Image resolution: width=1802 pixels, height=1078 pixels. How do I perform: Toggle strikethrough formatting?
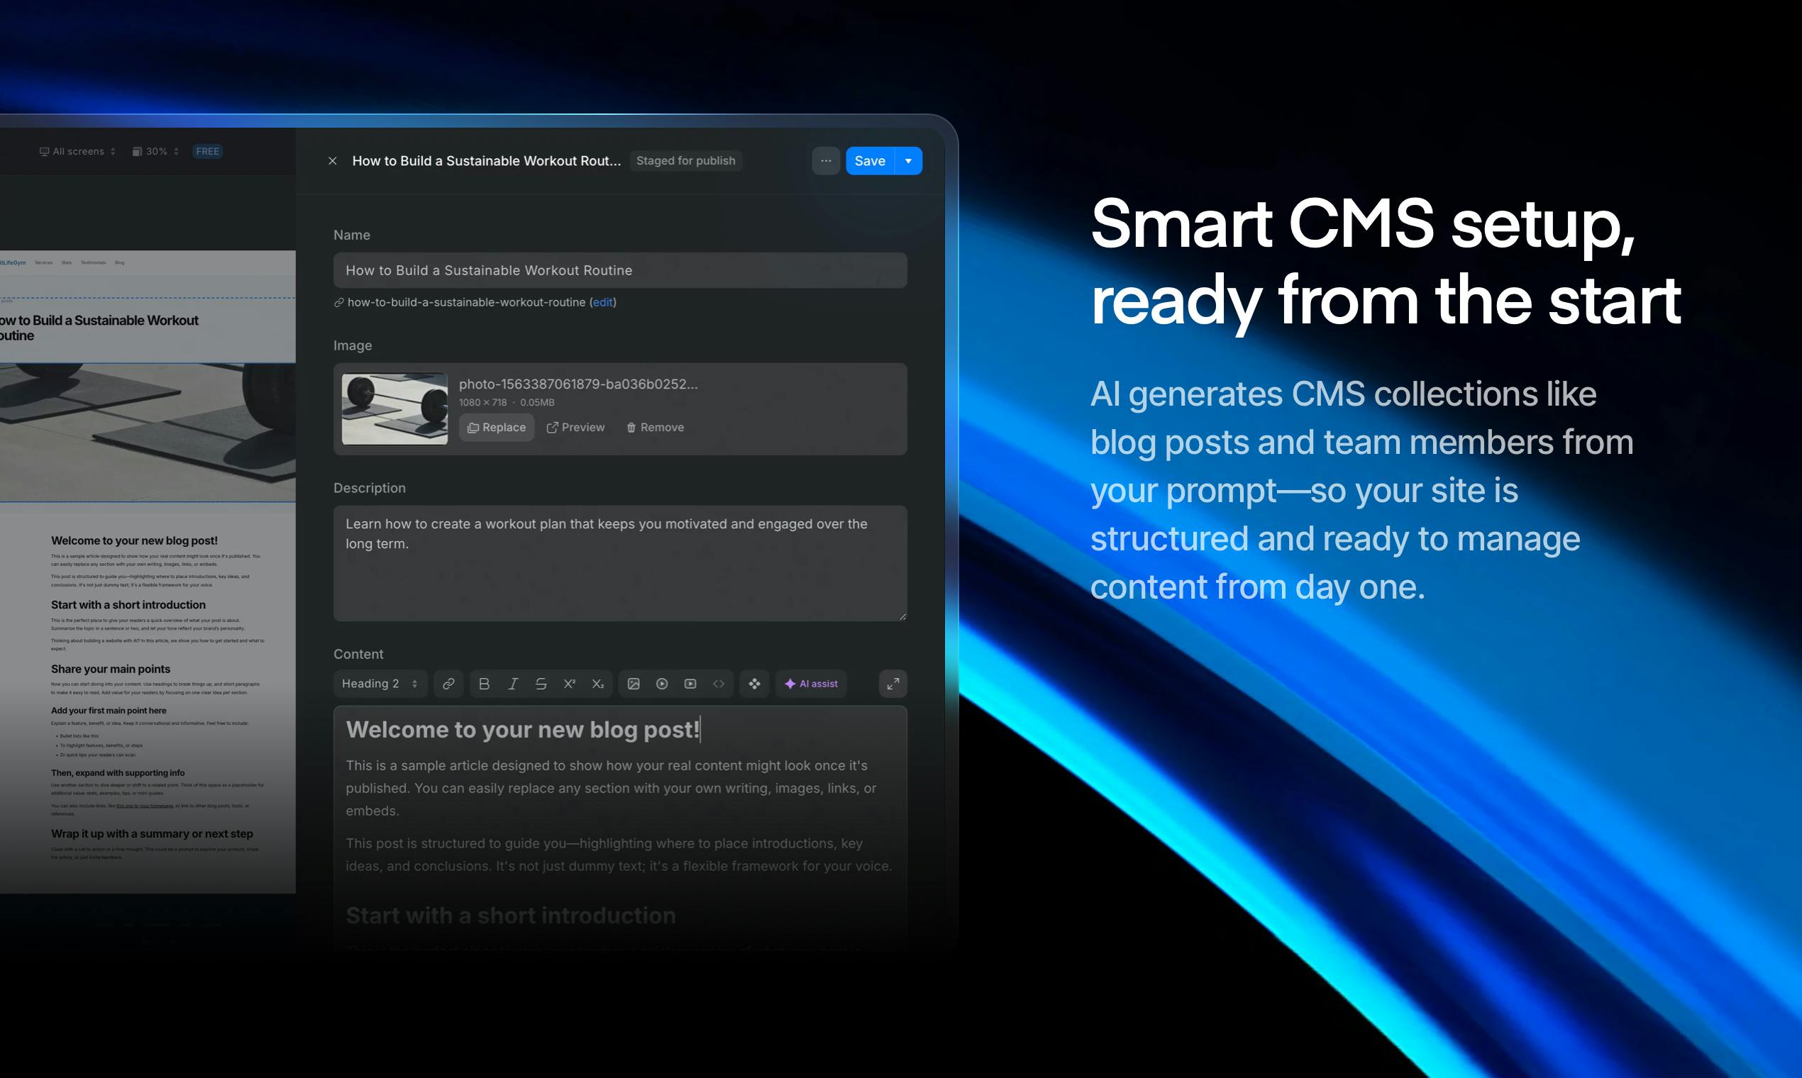[x=541, y=684]
